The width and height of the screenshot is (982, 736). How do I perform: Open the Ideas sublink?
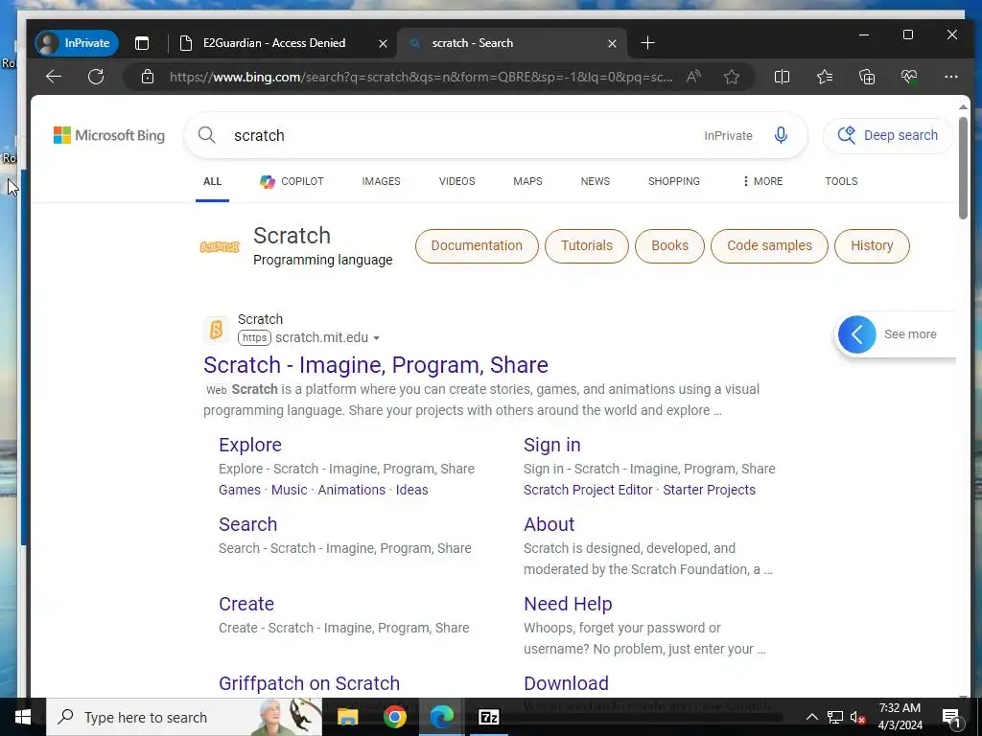point(411,490)
